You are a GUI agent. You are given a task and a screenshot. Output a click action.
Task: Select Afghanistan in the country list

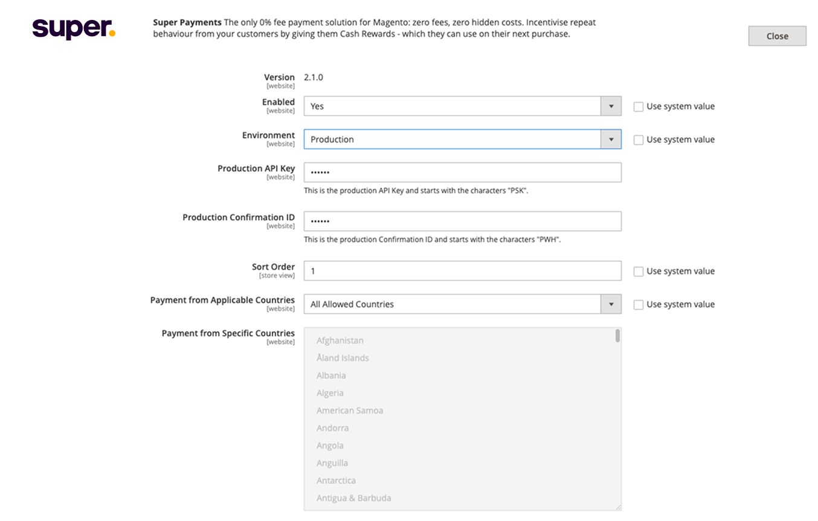tap(340, 340)
